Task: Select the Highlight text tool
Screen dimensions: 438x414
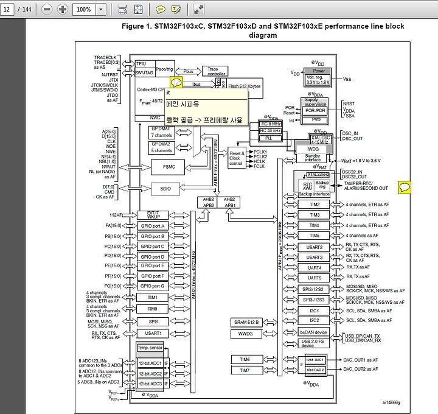Action: [176, 10]
